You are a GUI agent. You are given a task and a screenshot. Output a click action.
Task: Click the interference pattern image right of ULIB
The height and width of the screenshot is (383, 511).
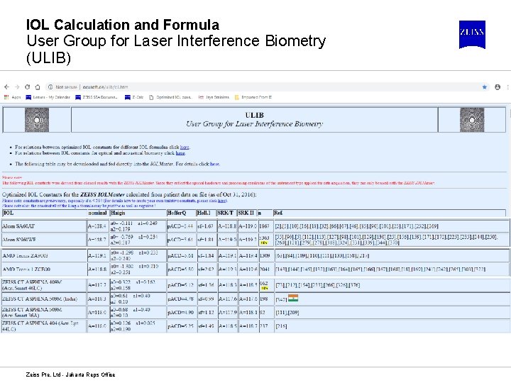pyautogui.click(x=472, y=120)
